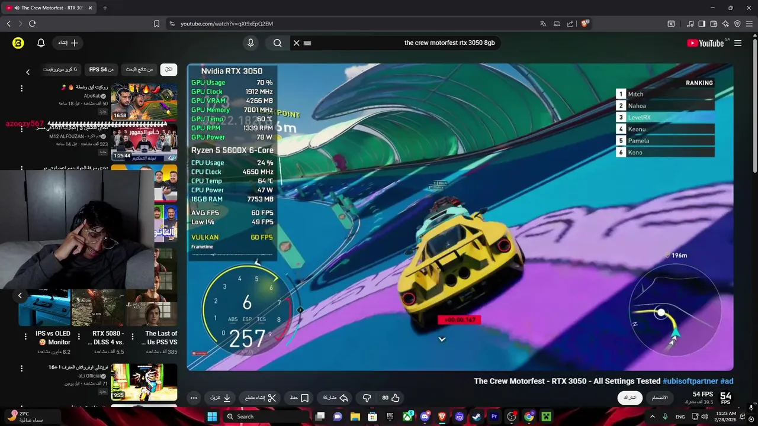Open options for the AboKab video

[21, 88]
